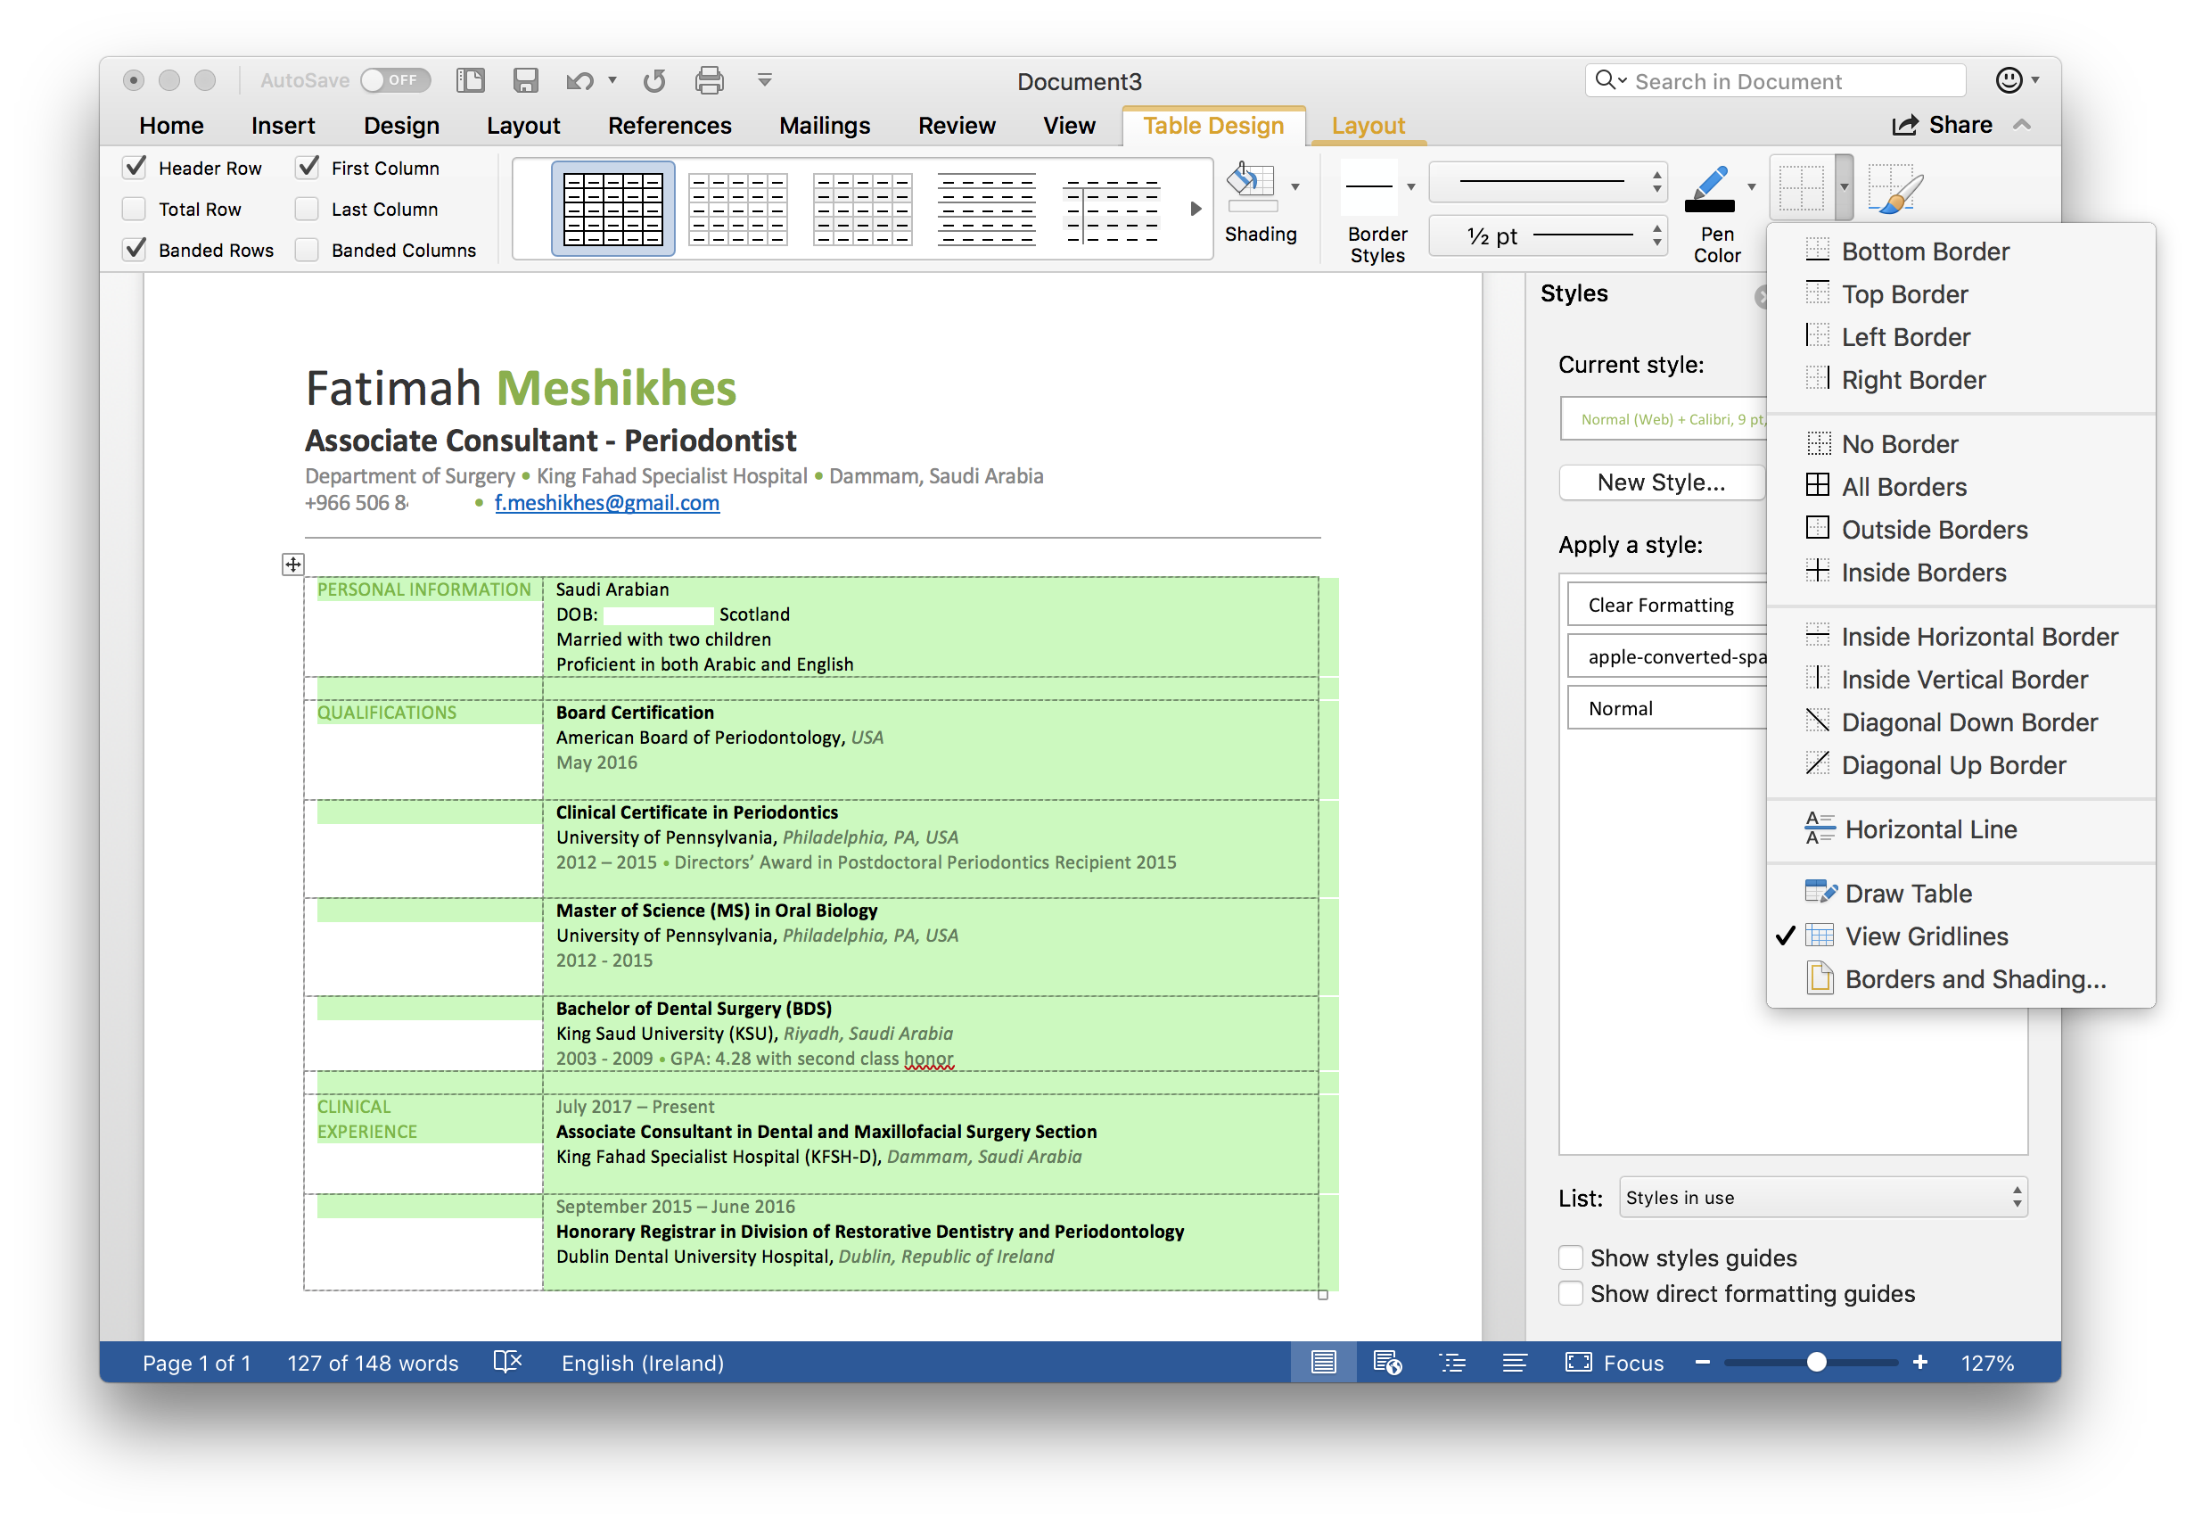Click the Pen Color icon
Viewport: 2186px width, 1525px height.
click(x=1710, y=187)
